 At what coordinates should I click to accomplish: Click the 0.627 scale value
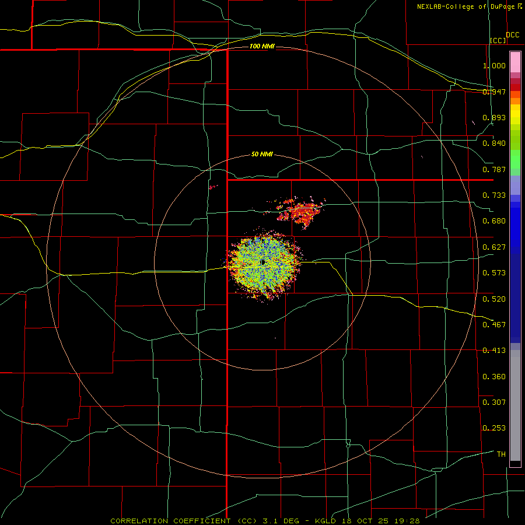[x=494, y=247]
